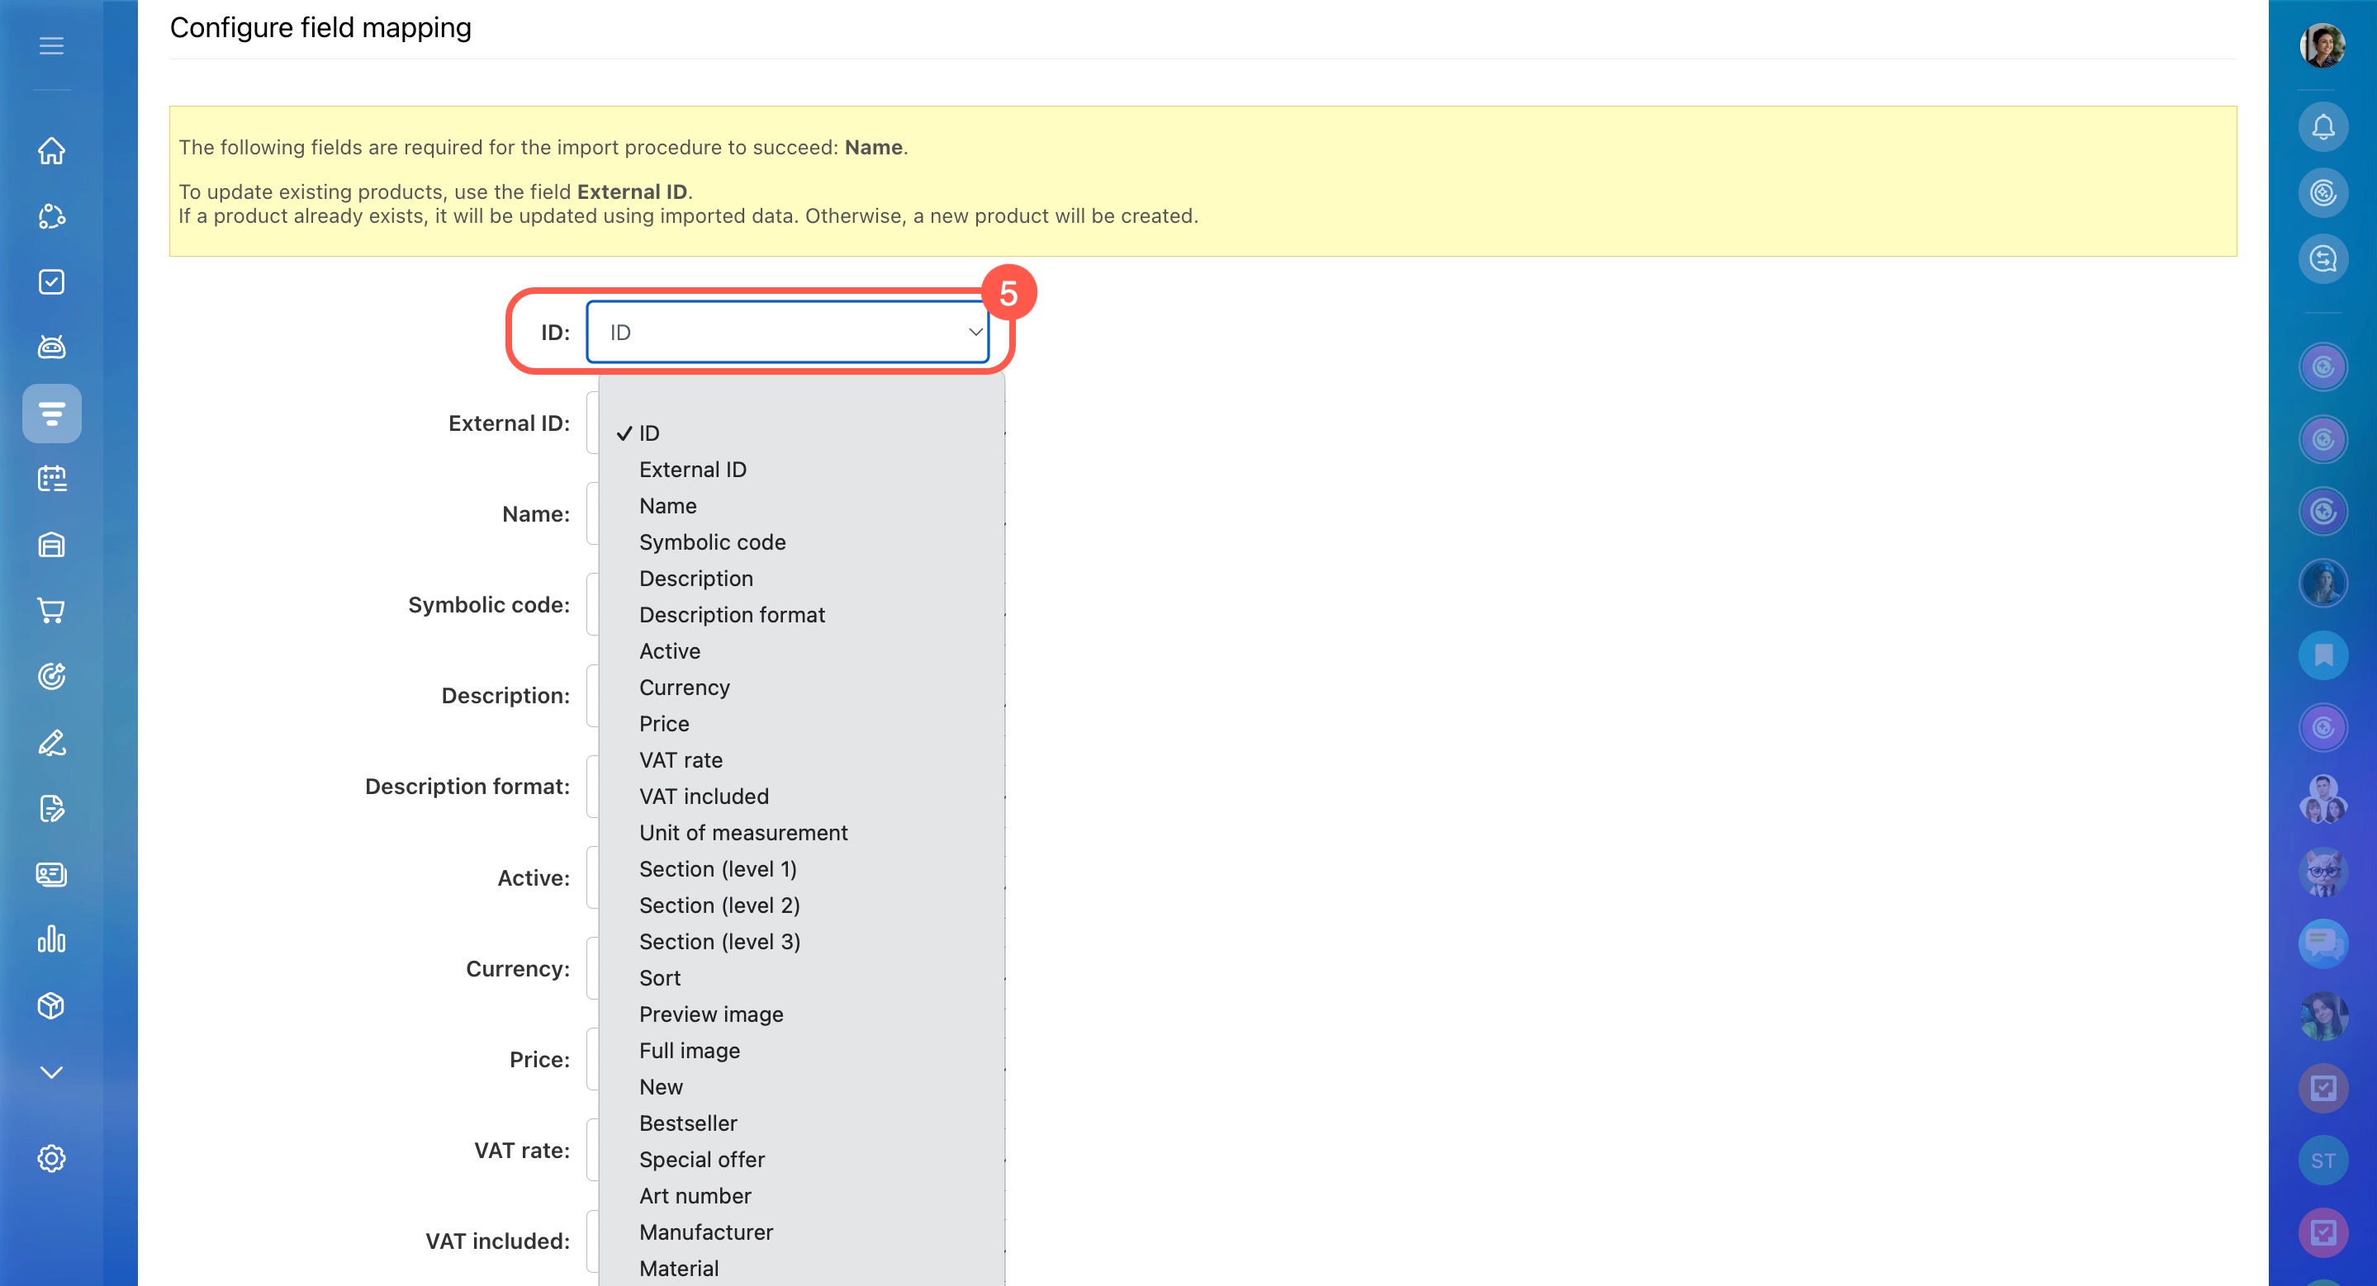
Task: Click the shopping cart icon in sidebar
Action: click(52, 610)
